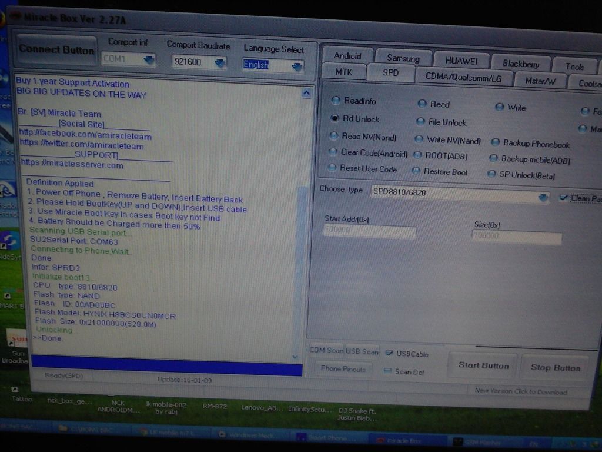Click the COM Scan button
602x452 pixels.
pos(326,350)
